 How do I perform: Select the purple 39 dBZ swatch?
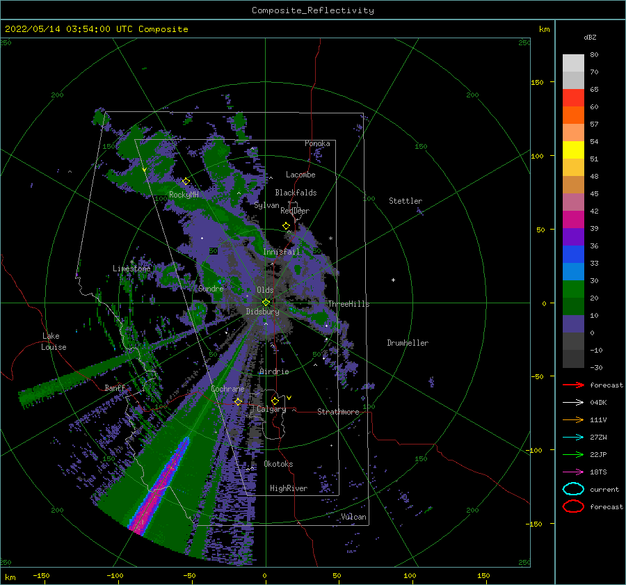point(573,237)
